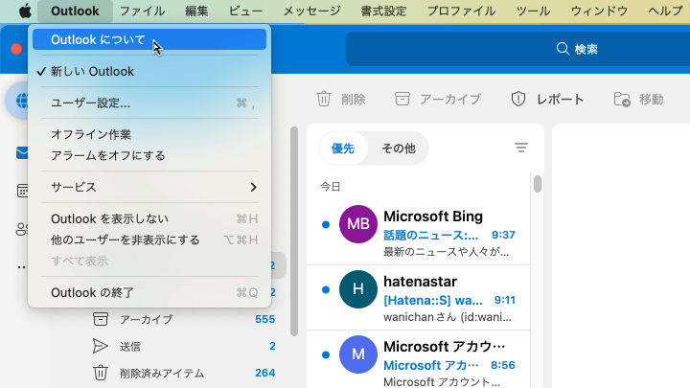Open the hatenastar email
Screen dimensions: 690x388
point(419,298)
